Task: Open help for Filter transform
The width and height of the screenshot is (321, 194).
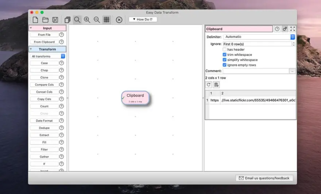Action: pyautogui.click(x=61, y=150)
